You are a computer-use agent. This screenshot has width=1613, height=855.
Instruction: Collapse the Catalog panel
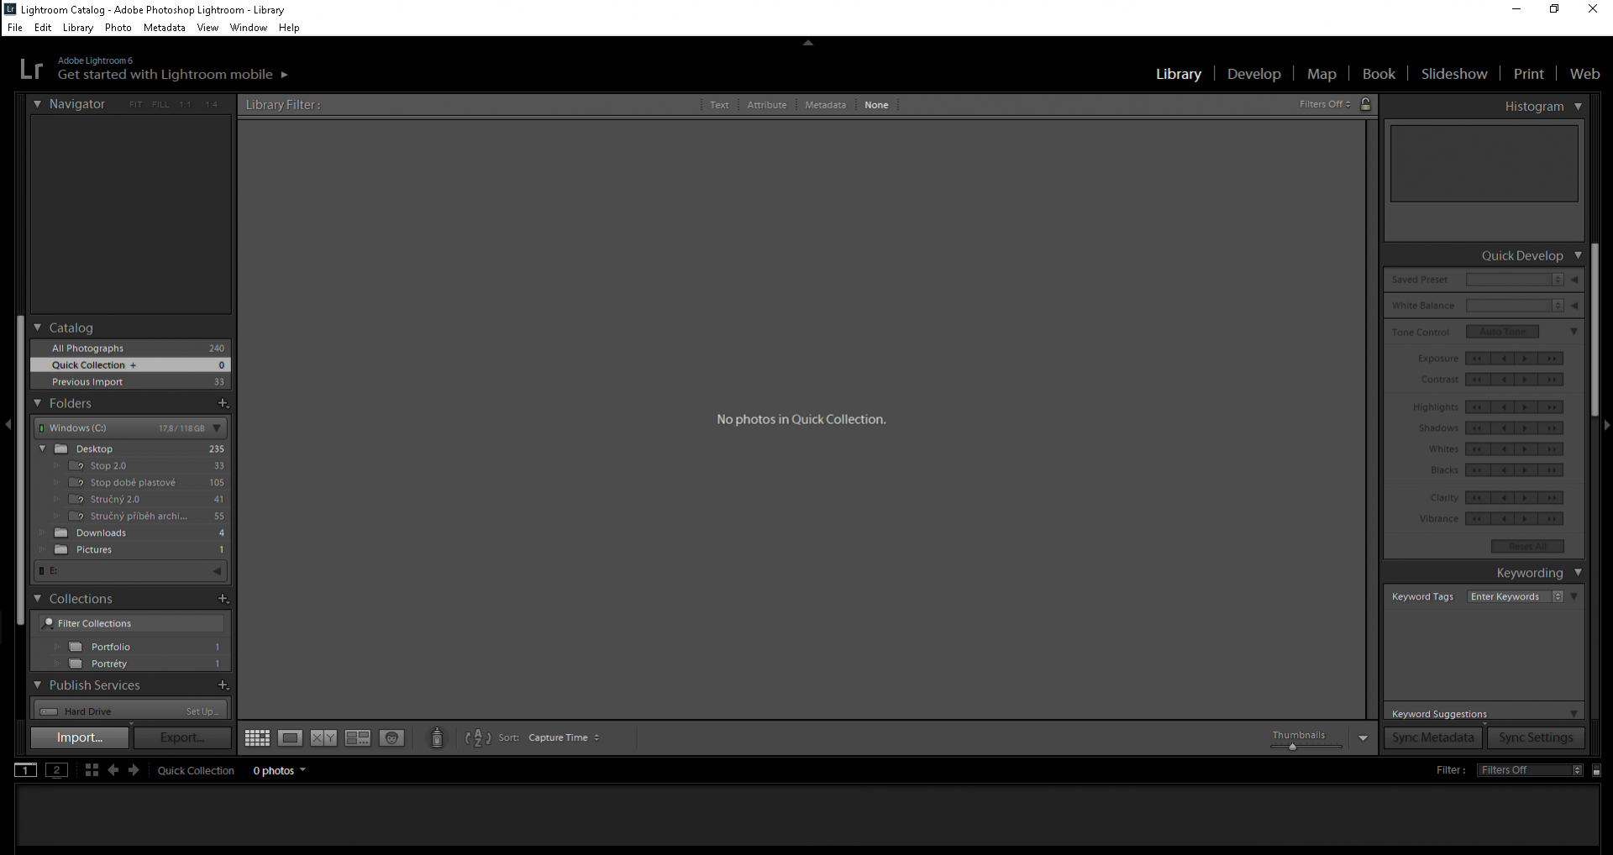[x=38, y=328]
